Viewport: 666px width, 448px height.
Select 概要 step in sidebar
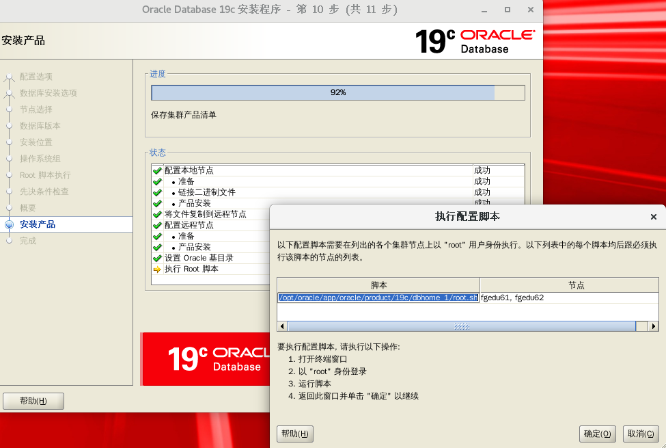[28, 208]
